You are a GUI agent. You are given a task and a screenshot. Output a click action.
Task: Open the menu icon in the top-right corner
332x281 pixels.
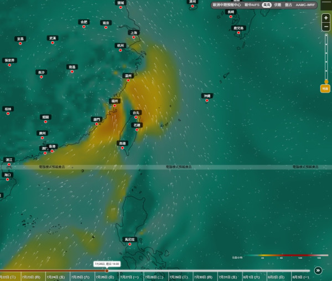pos(326,4)
